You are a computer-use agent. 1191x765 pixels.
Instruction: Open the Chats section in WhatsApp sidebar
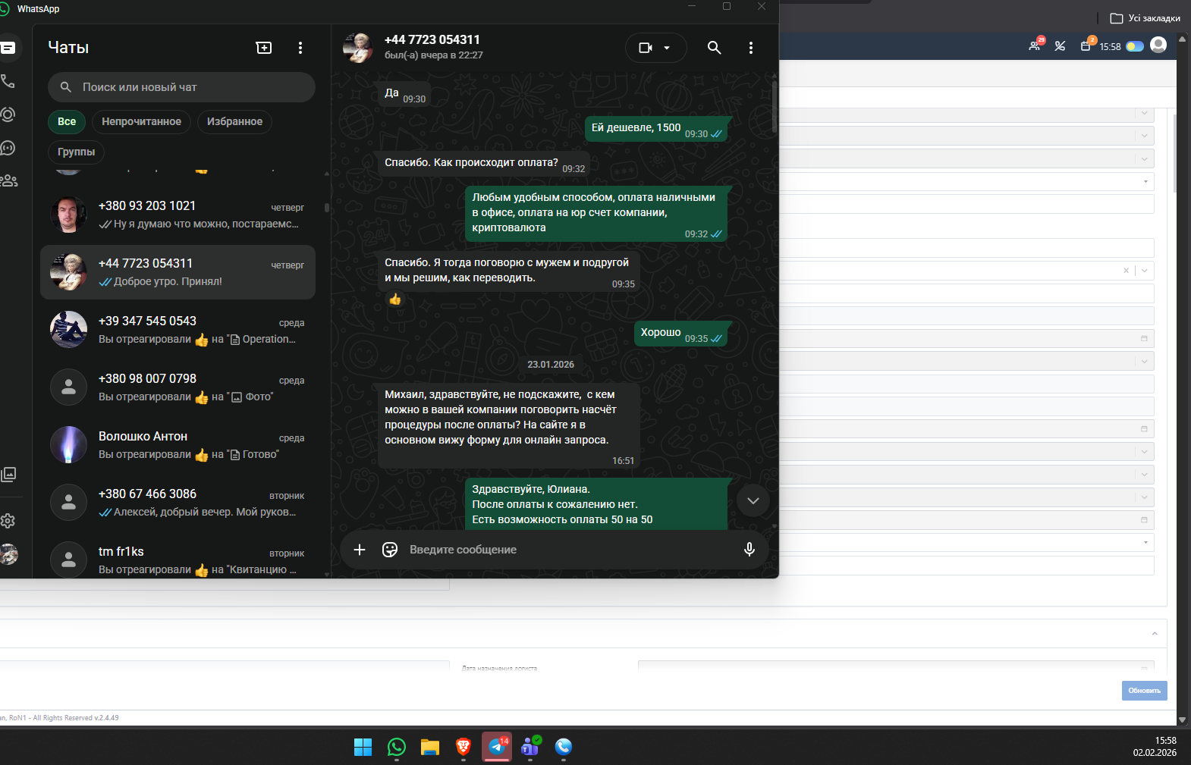(8, 48)
